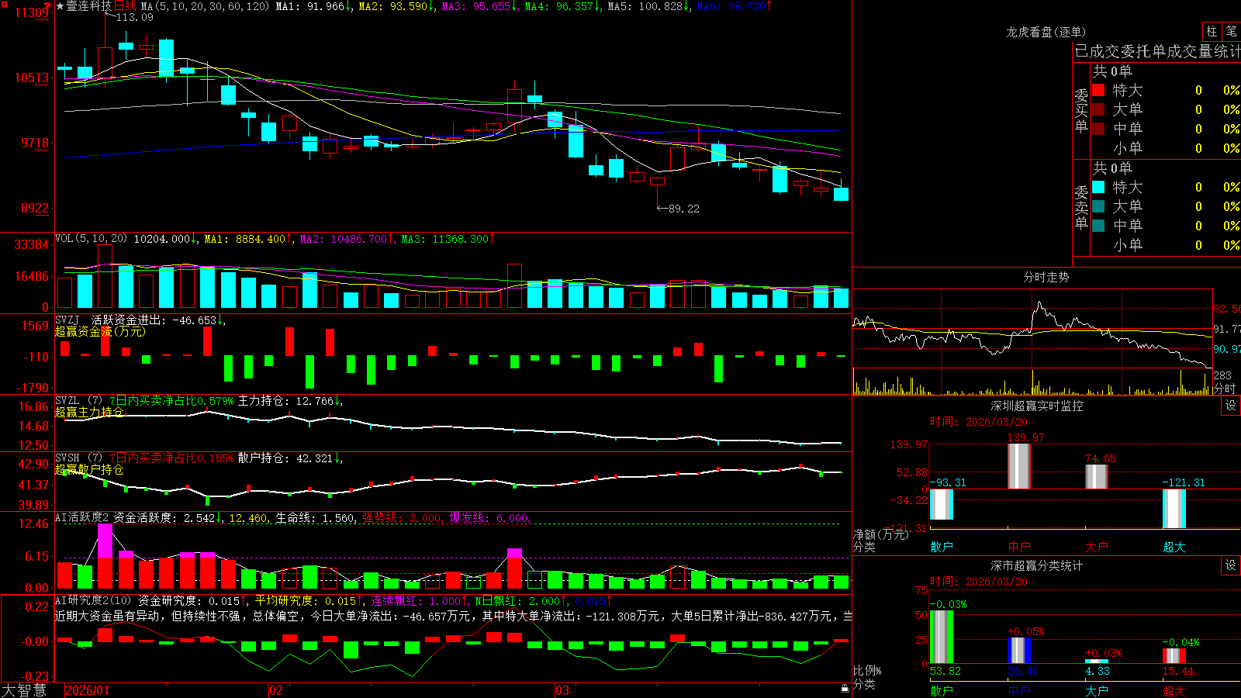Screen dimensions: 1241x698
Task: Click the 近期大资金虽有异动 commentary line
Action: [453, 616]
